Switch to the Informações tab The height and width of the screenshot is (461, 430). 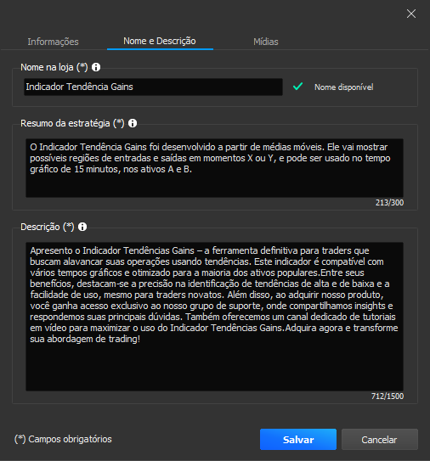53,42
